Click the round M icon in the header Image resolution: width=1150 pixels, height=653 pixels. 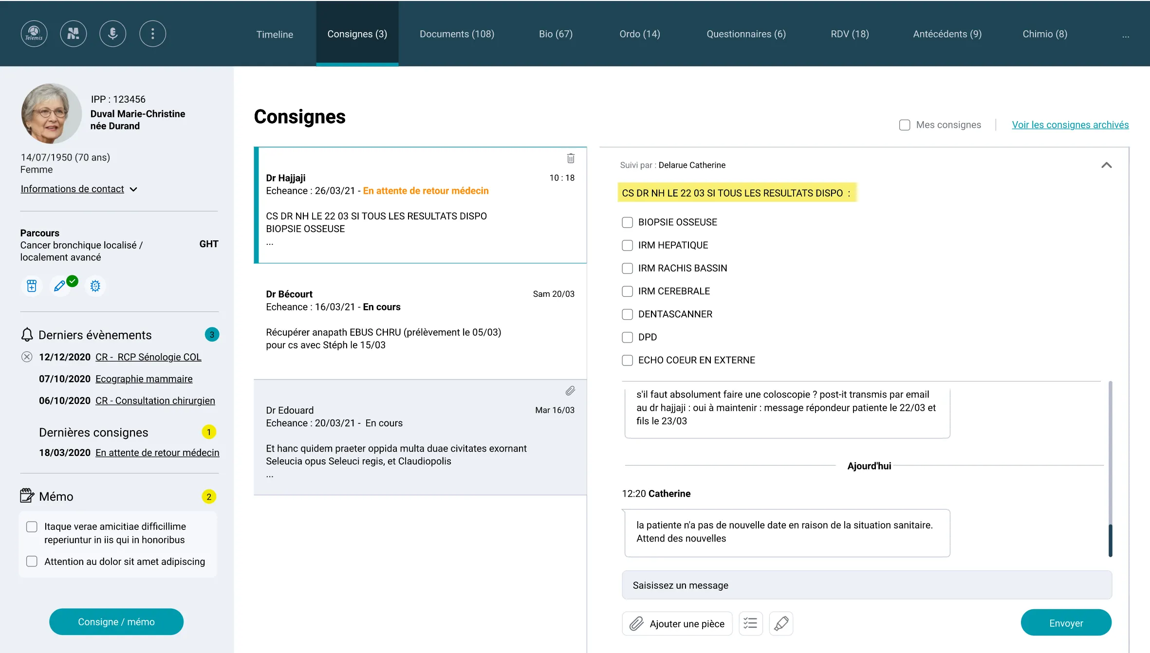pos(74,34)
